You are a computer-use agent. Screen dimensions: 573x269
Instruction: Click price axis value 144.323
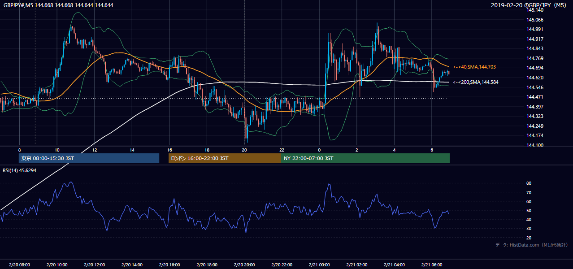point(535,116)
